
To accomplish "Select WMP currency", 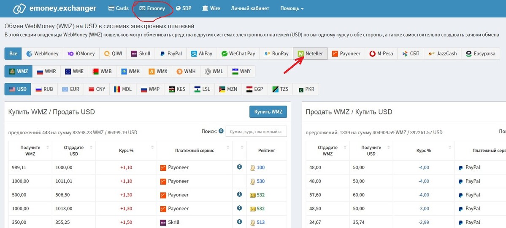I will coord(150,89).
